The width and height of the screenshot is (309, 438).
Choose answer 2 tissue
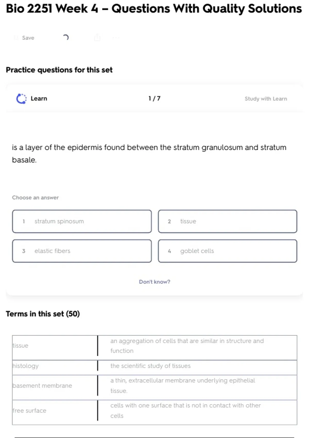pos(227,221)
